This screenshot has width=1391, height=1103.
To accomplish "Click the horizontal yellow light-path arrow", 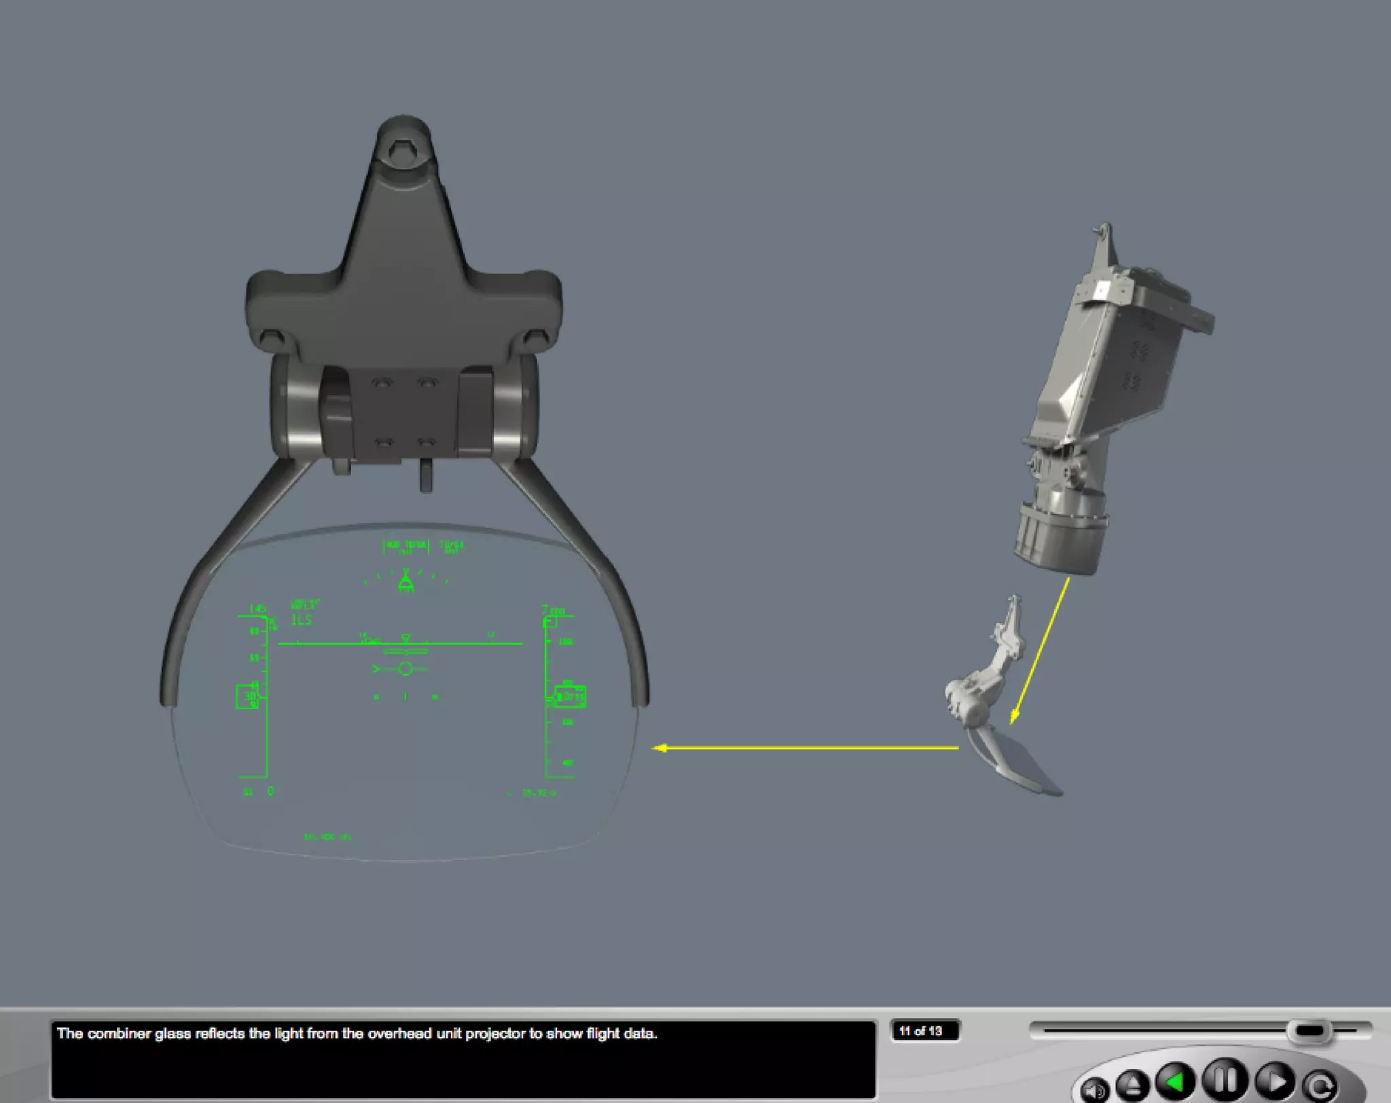I will (805, 748).
